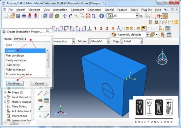Expand the Steps (2) tree node
Screen dimensions: 181x128
point(5,92)
